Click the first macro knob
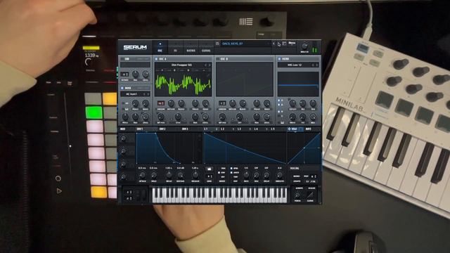The height and width of the screenshot is (253, 450). 124,138
